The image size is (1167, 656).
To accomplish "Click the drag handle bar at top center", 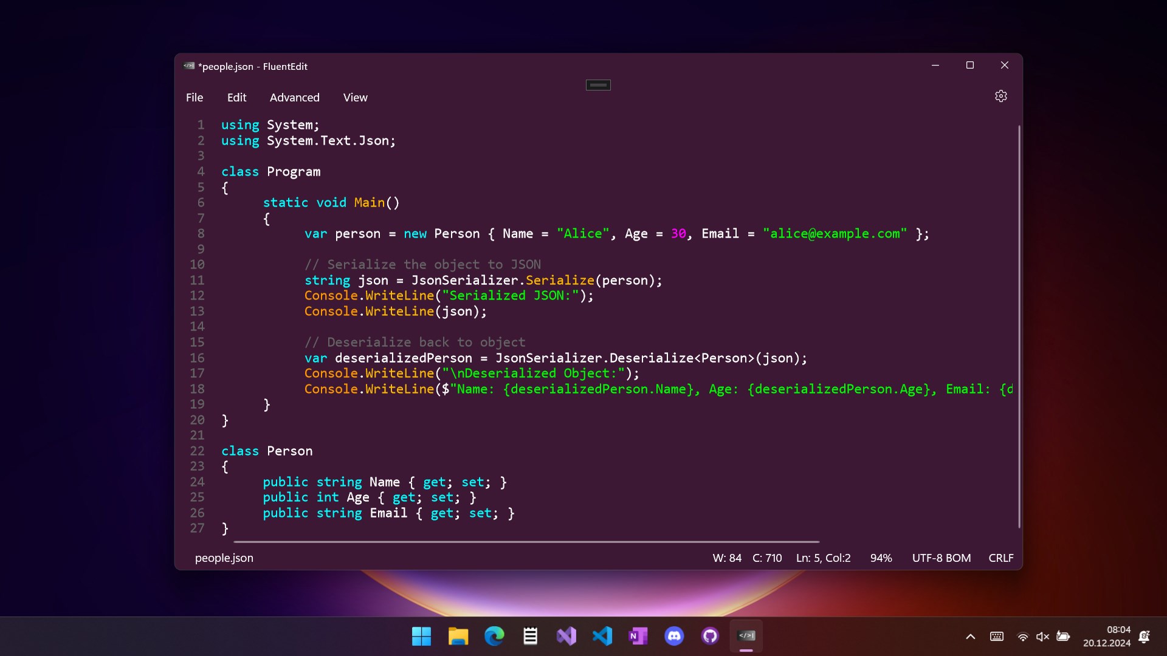I will coord(598,85).
